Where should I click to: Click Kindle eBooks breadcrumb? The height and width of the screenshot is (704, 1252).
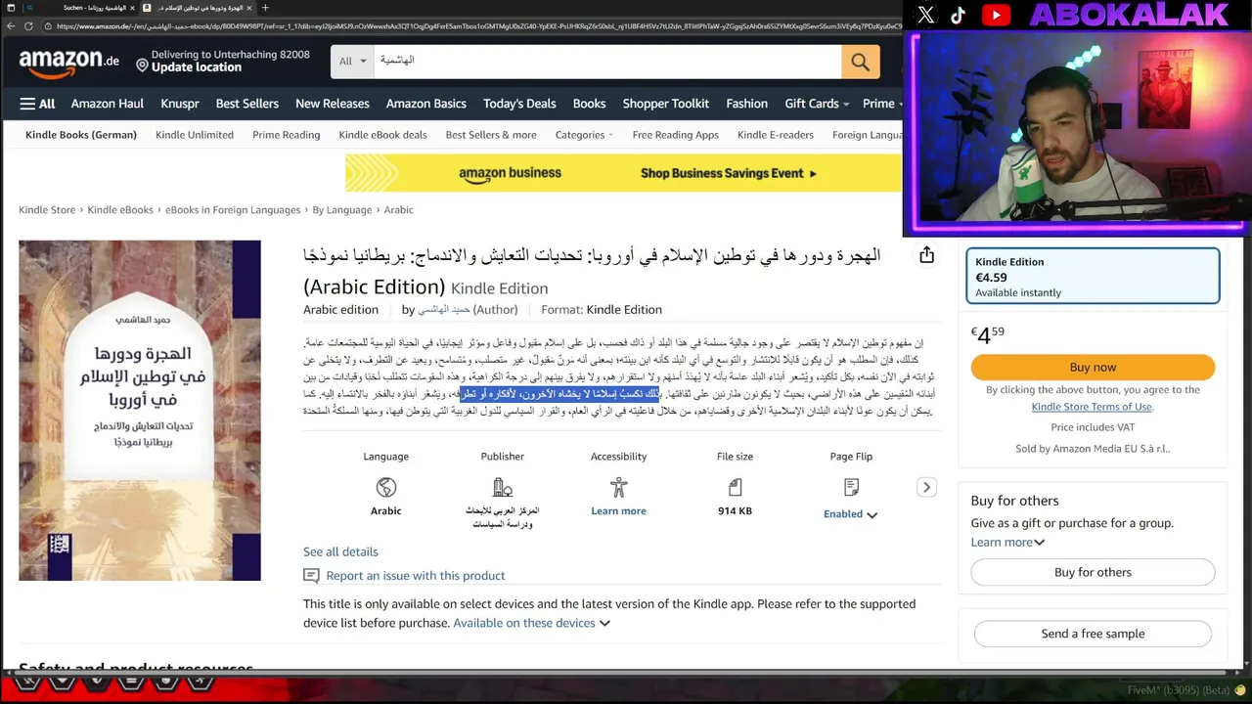tap(120, 210)
